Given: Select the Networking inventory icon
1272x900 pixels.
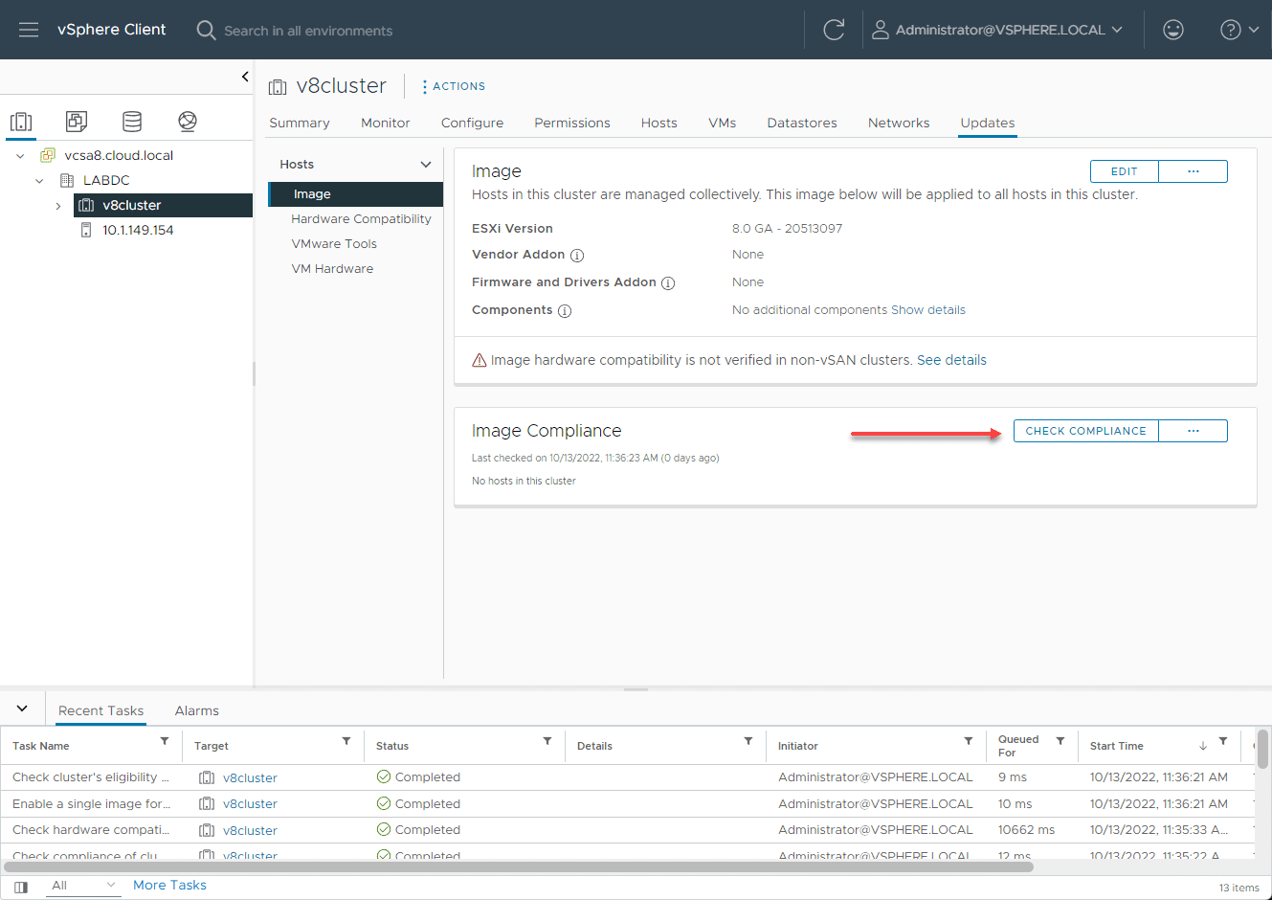Looking at the screenshot, I should pyautogui.click(x=188, y=122).
